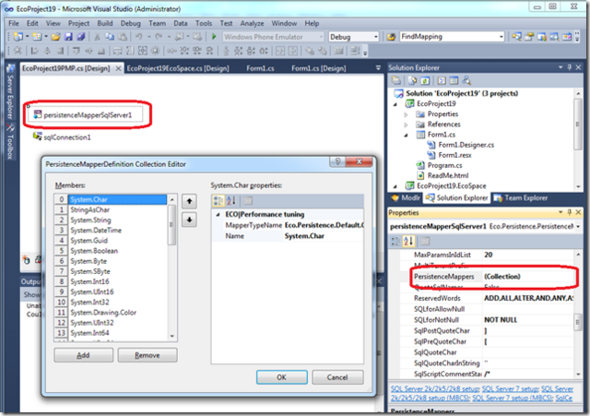Open the Properties object selector dropdown
The width and height of the screenshot is (590, 416).
(x=578, y=226)
